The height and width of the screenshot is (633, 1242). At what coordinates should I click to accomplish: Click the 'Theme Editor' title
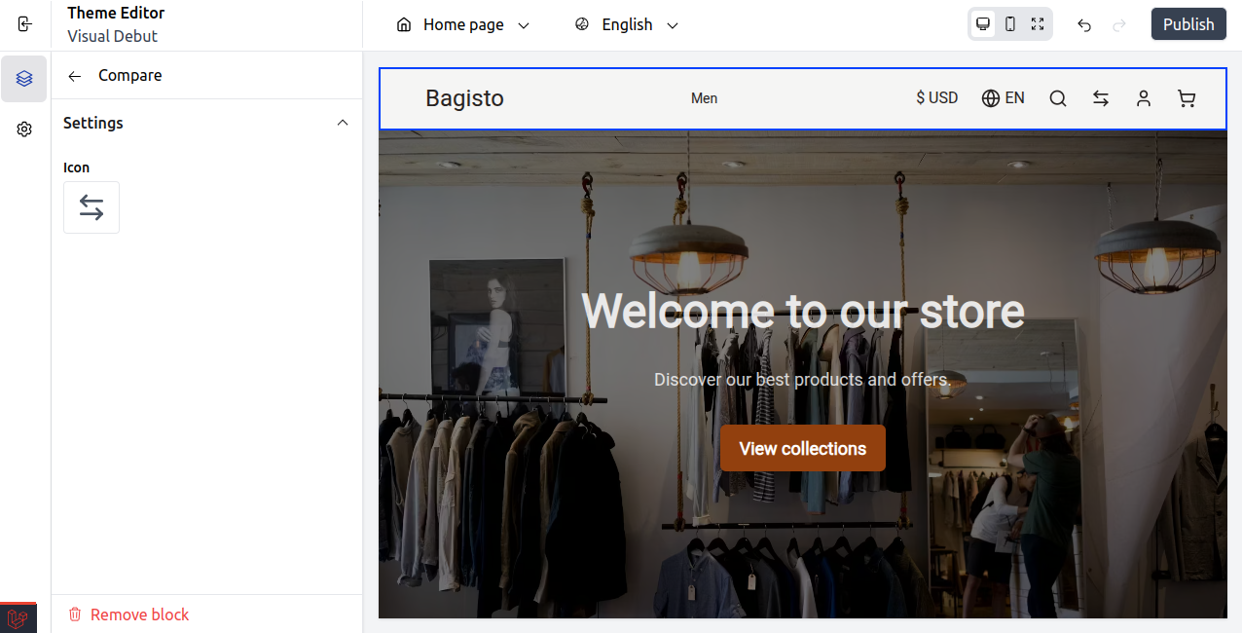point(116,14)
